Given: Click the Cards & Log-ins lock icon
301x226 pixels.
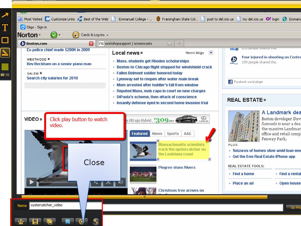Looking at the screenshot, I should (x=76, y=35).
